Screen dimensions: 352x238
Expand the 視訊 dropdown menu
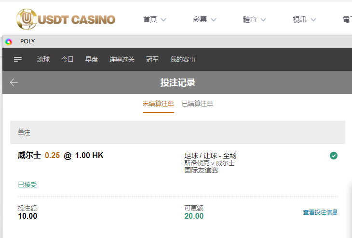pyautogui.click(x=304, y=20)
